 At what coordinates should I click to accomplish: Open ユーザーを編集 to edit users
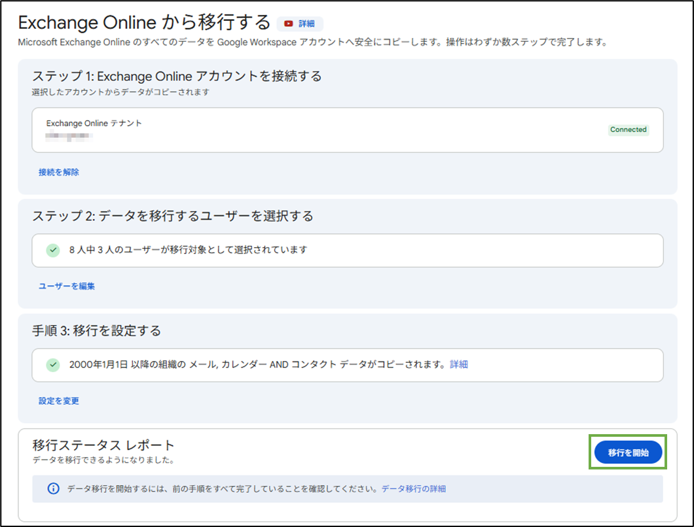coord(67,286)
